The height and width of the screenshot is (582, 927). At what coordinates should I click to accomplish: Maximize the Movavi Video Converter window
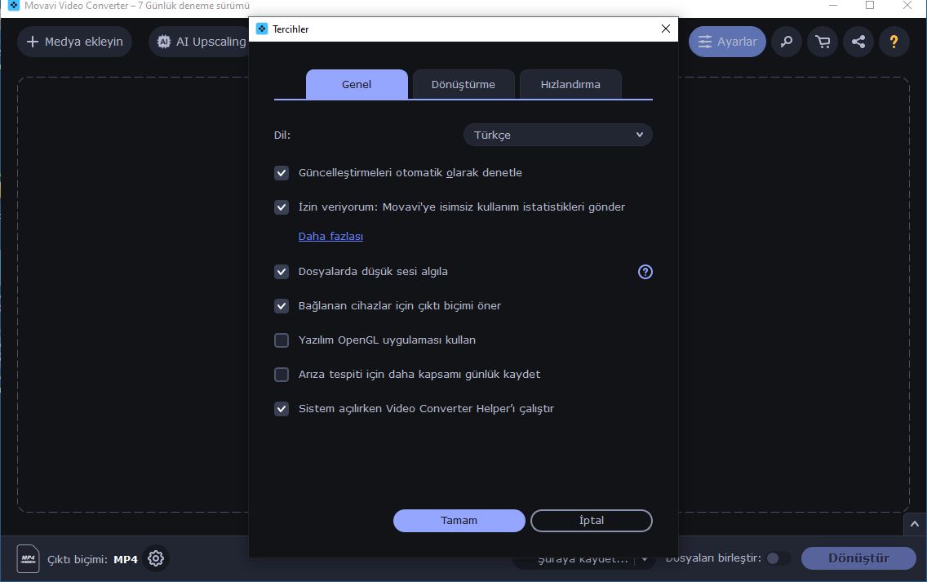click(870, 6)
